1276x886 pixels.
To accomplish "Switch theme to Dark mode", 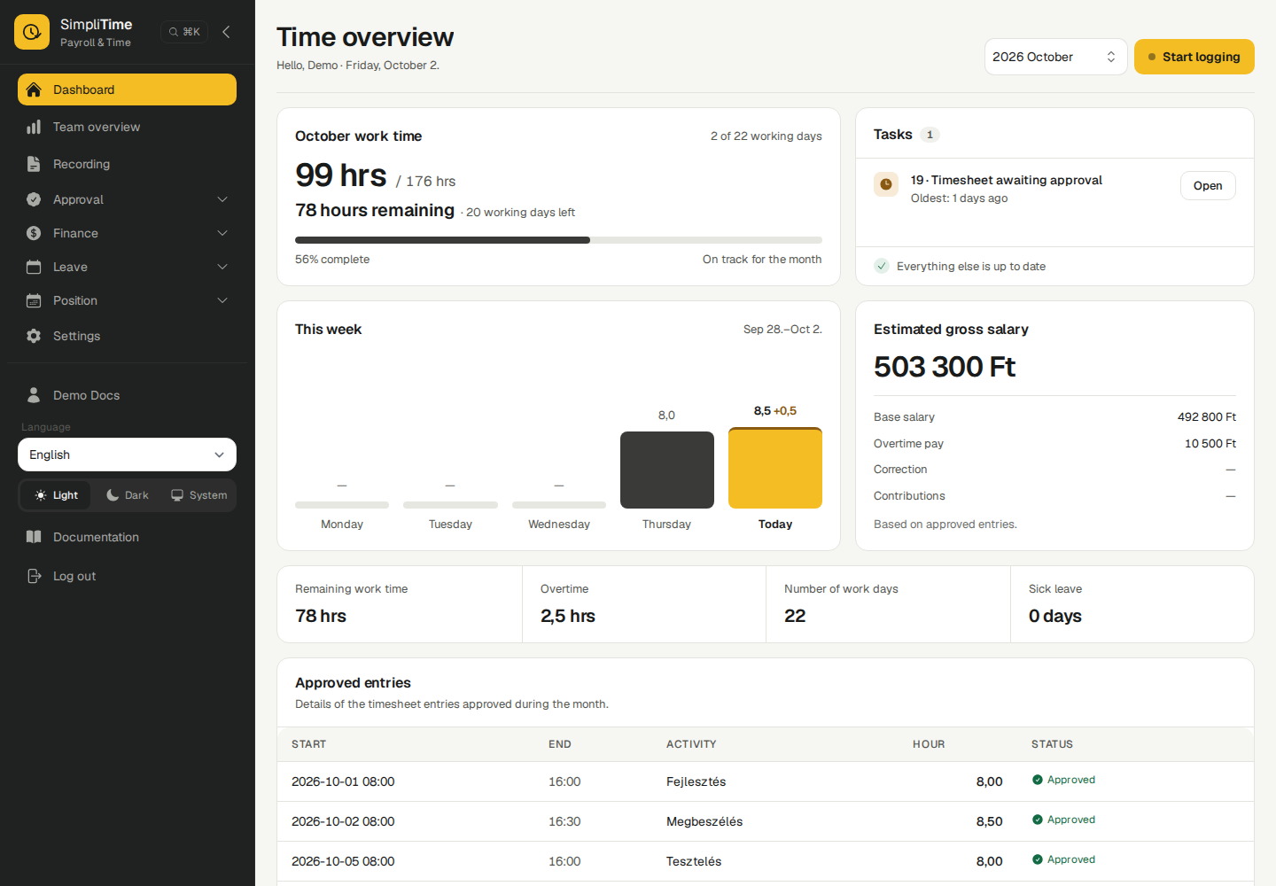I will pos(128,495).
